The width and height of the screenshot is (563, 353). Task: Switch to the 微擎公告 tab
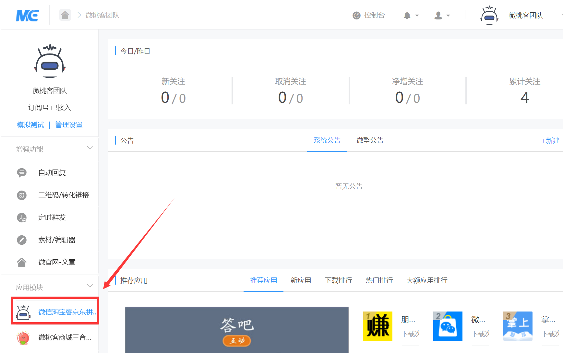pos(370,140)
